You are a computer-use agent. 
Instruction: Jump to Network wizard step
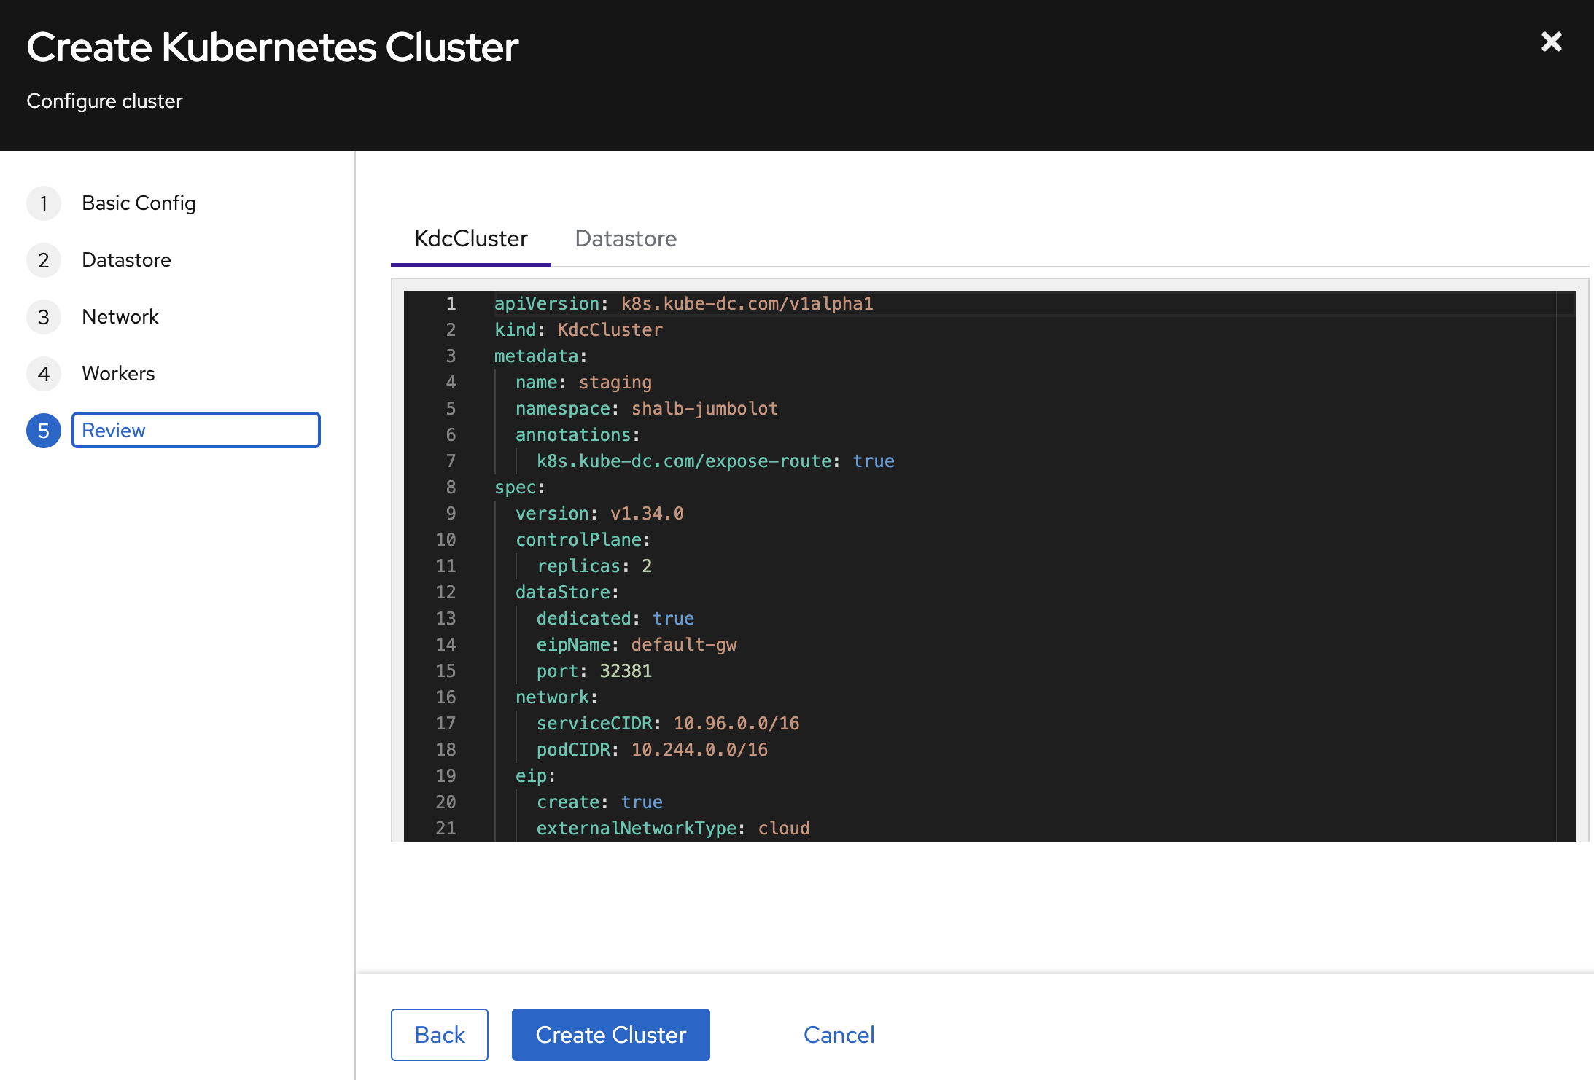[x=120, y=317]
